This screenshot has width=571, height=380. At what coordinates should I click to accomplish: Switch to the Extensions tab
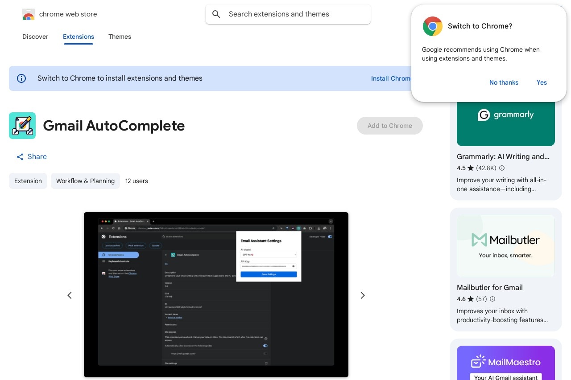click(79, 37)
